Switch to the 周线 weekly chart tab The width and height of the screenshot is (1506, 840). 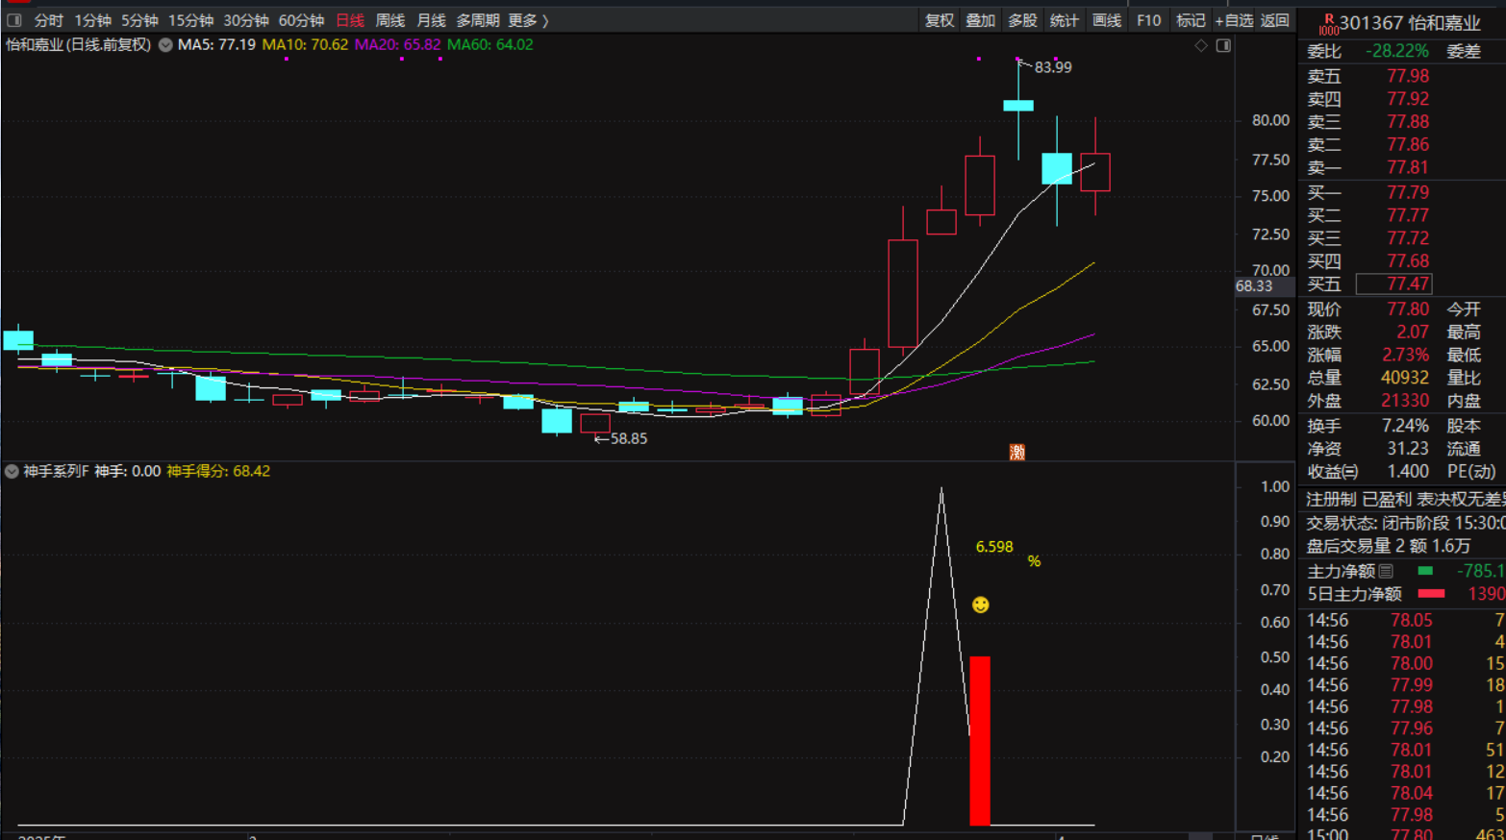389,20
